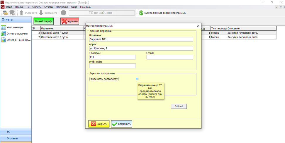
Task: Save settings with Сохранить button
Action: point(122,124)
